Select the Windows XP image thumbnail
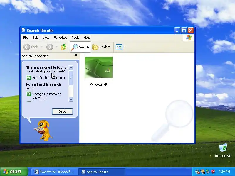Viewport: 235px width, 176px height. pyautogui.click(x=99, y=67)
